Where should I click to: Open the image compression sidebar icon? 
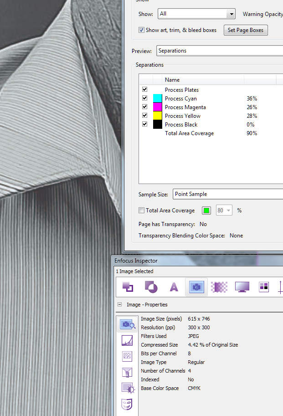pyautogui.click(x=127, y=372)
